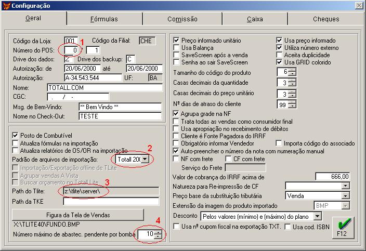The height and width of the screenshot is (251, 366).
Task: Click the CGC input field
Action: [78, 97]
